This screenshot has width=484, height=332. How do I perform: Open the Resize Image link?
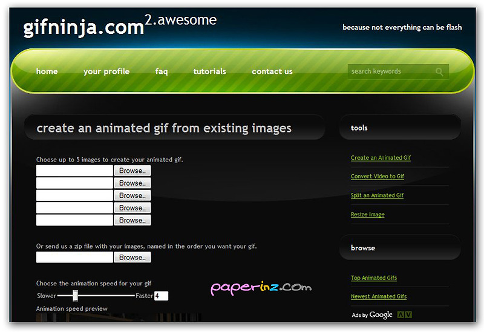click(367, 215)
